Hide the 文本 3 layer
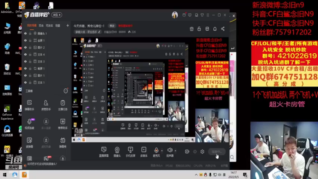This screenshot has width=318, height=179. tap(25, 62)
